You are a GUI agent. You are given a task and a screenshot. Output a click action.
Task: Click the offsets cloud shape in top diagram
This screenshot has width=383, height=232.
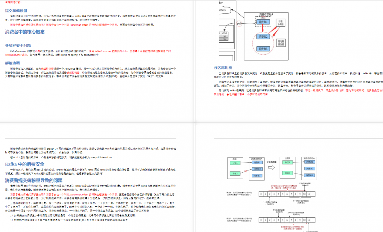coord(223,10)
